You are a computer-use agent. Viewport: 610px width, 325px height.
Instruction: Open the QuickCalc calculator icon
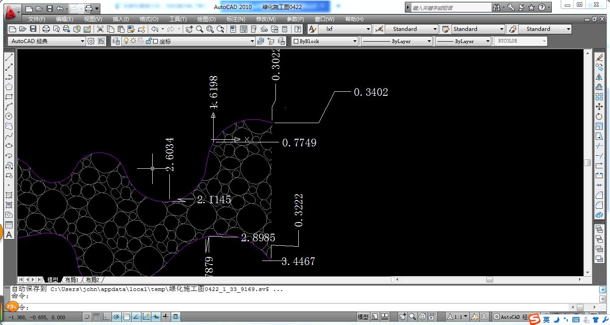pos(284,29)
